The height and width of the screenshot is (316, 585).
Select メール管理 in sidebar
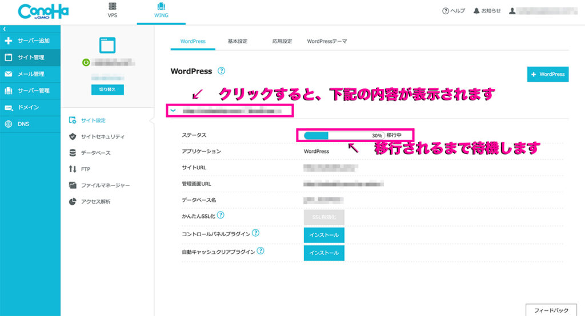coord(30,74)
